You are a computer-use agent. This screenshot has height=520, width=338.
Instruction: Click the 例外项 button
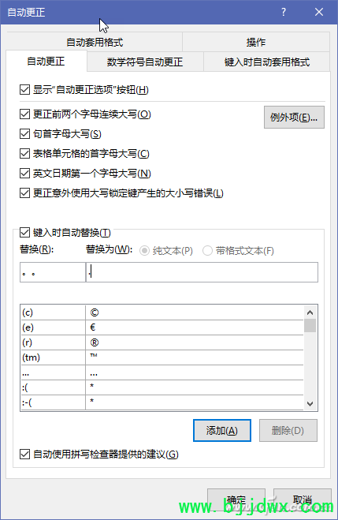[x=294, y=117]
